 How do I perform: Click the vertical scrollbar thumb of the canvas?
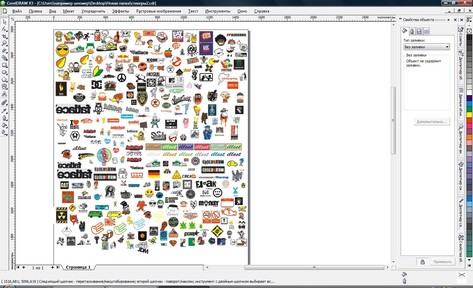click(x=393, y=120)
